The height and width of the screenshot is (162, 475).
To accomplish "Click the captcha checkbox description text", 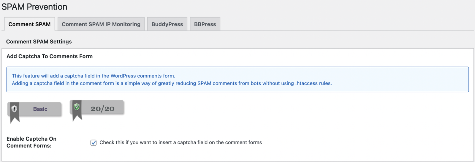I will 180,142.
